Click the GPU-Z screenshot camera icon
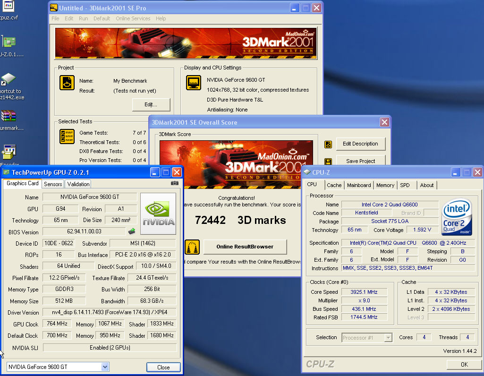Image resolution: width=484 pixels, height=376 pixels. [174, 183]
